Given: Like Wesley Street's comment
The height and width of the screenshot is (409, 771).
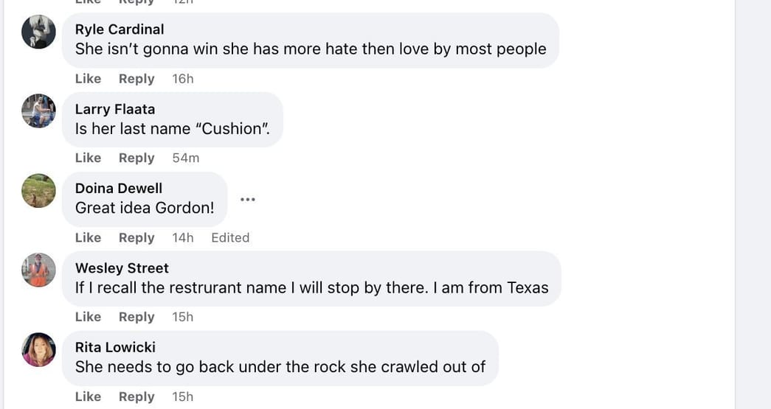Looking at the screenshot, I should coord(88,317).
